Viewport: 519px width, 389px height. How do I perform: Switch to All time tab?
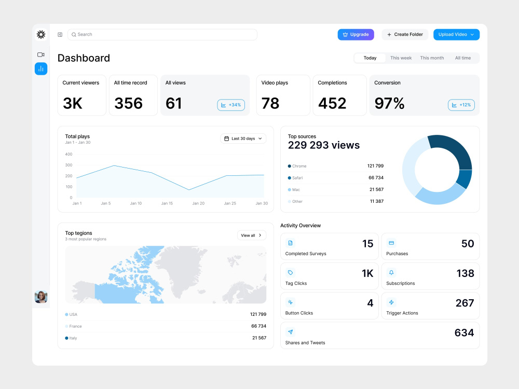click(463, 58)
